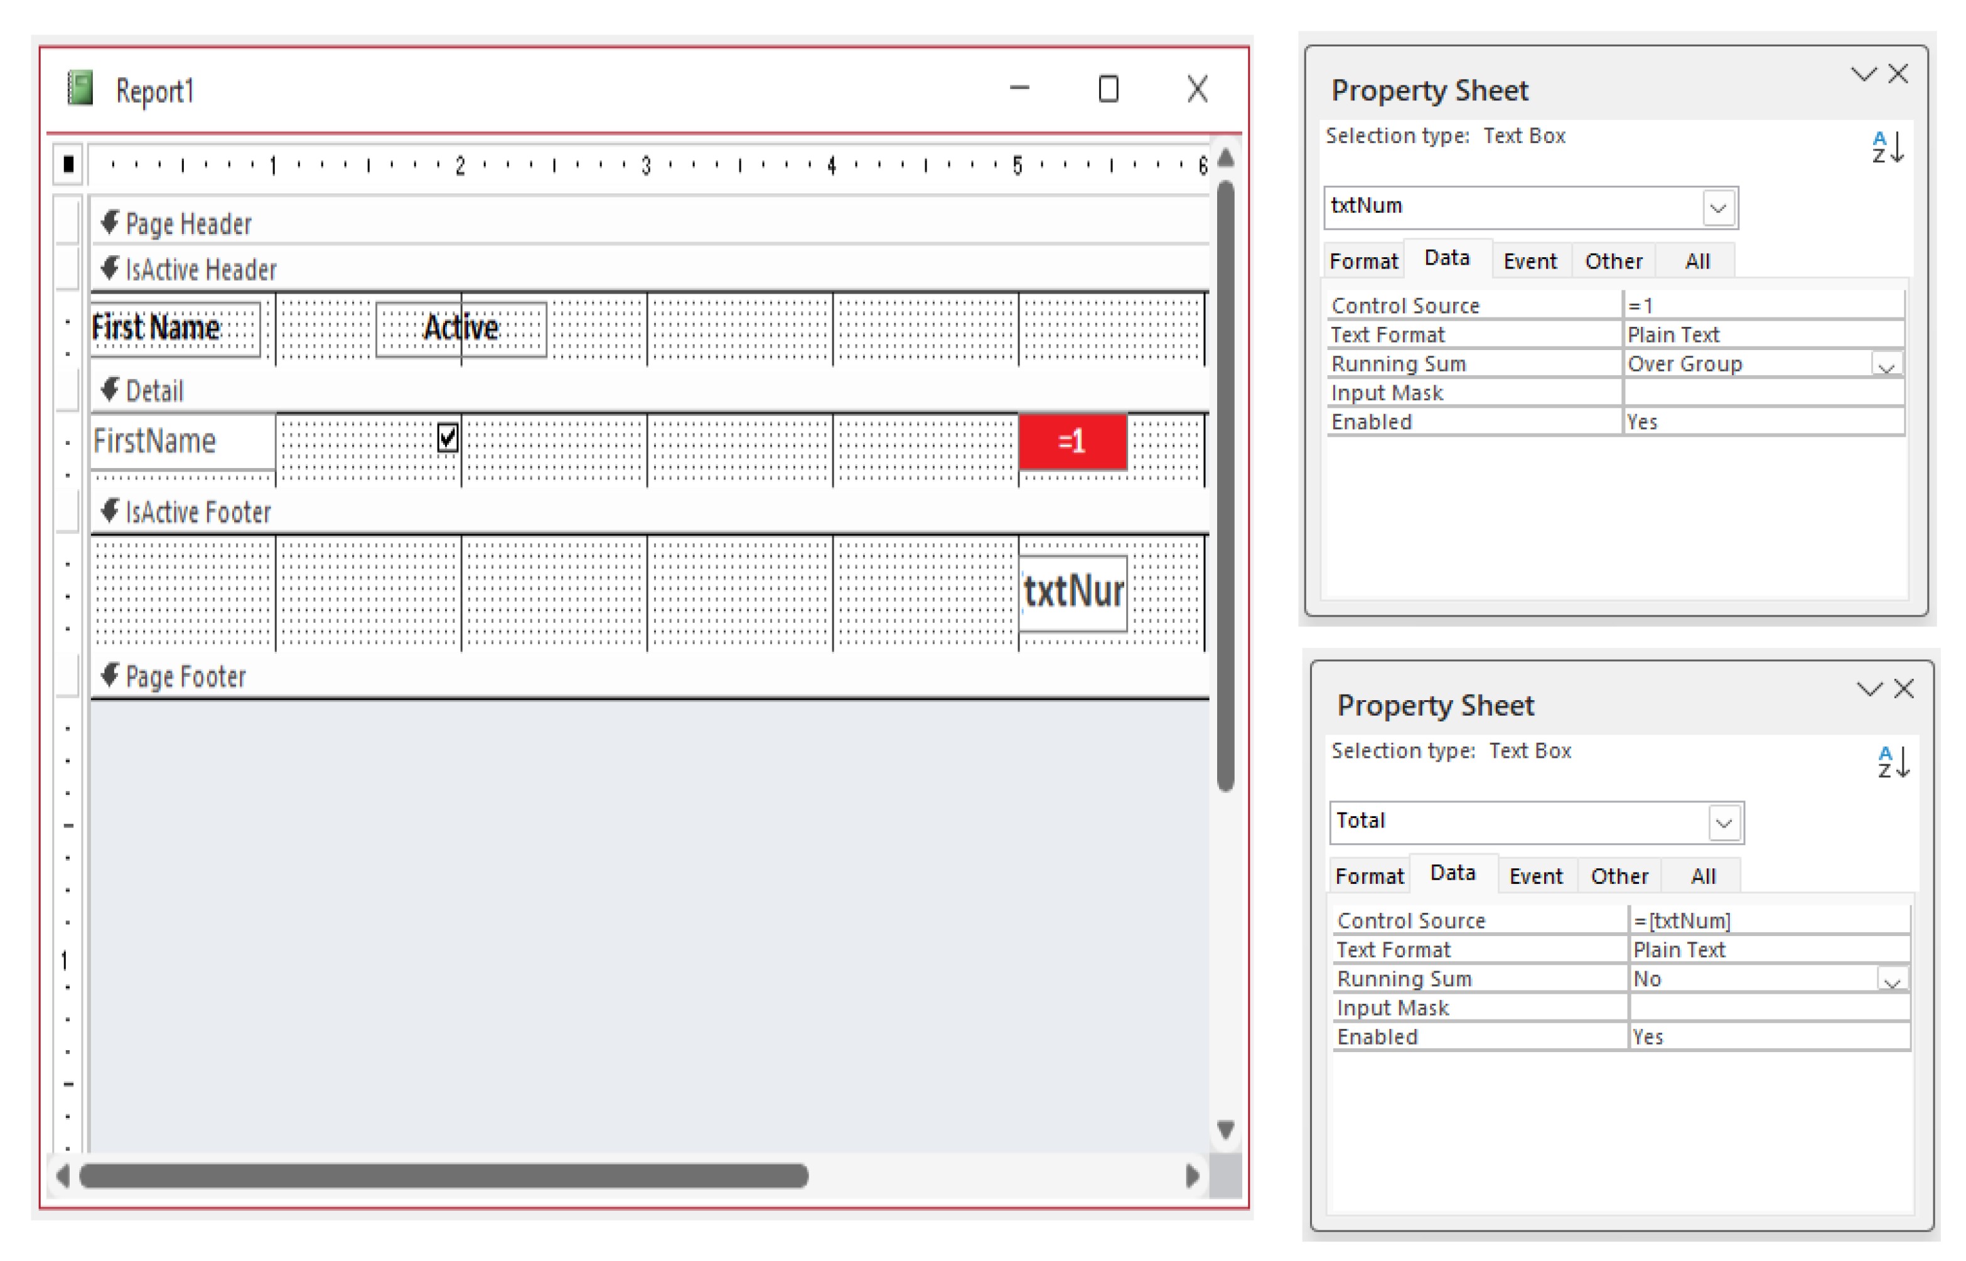
Task: Switch to Format tab in txtNum Property Sheet
Action: [1363, 261]
